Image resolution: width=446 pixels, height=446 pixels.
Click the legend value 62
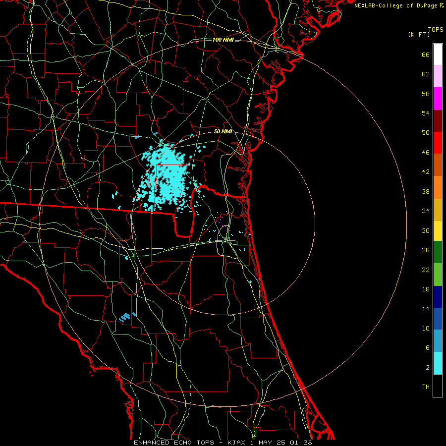click(426, 74)
